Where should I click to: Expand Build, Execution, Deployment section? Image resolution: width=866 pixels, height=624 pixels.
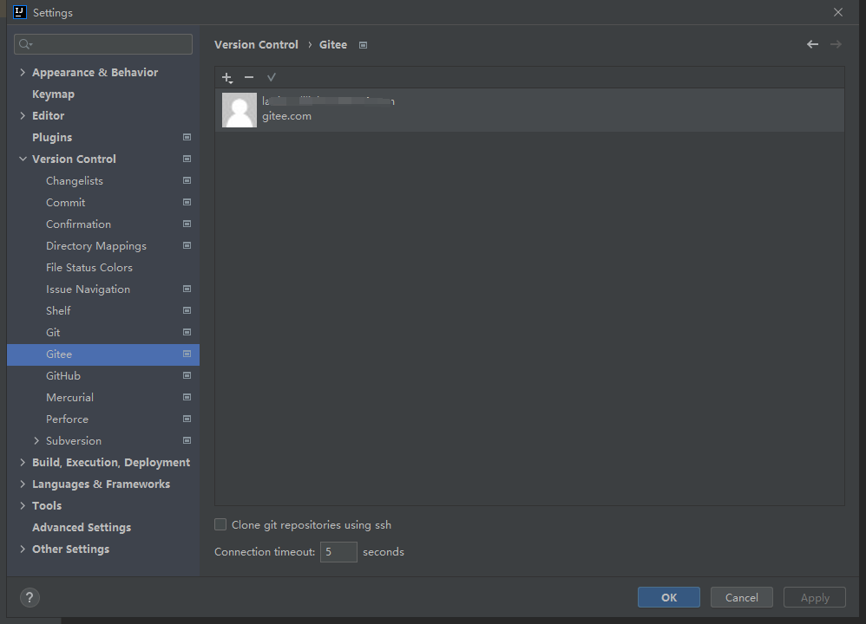pyautogui.click(x=23, y=462)
